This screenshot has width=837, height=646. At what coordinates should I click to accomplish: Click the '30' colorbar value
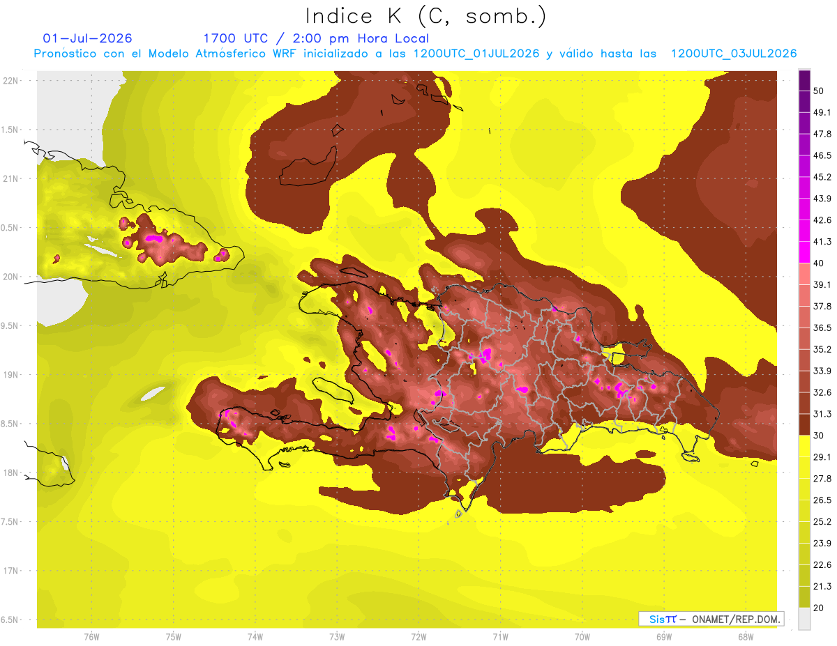coord(820,436)
